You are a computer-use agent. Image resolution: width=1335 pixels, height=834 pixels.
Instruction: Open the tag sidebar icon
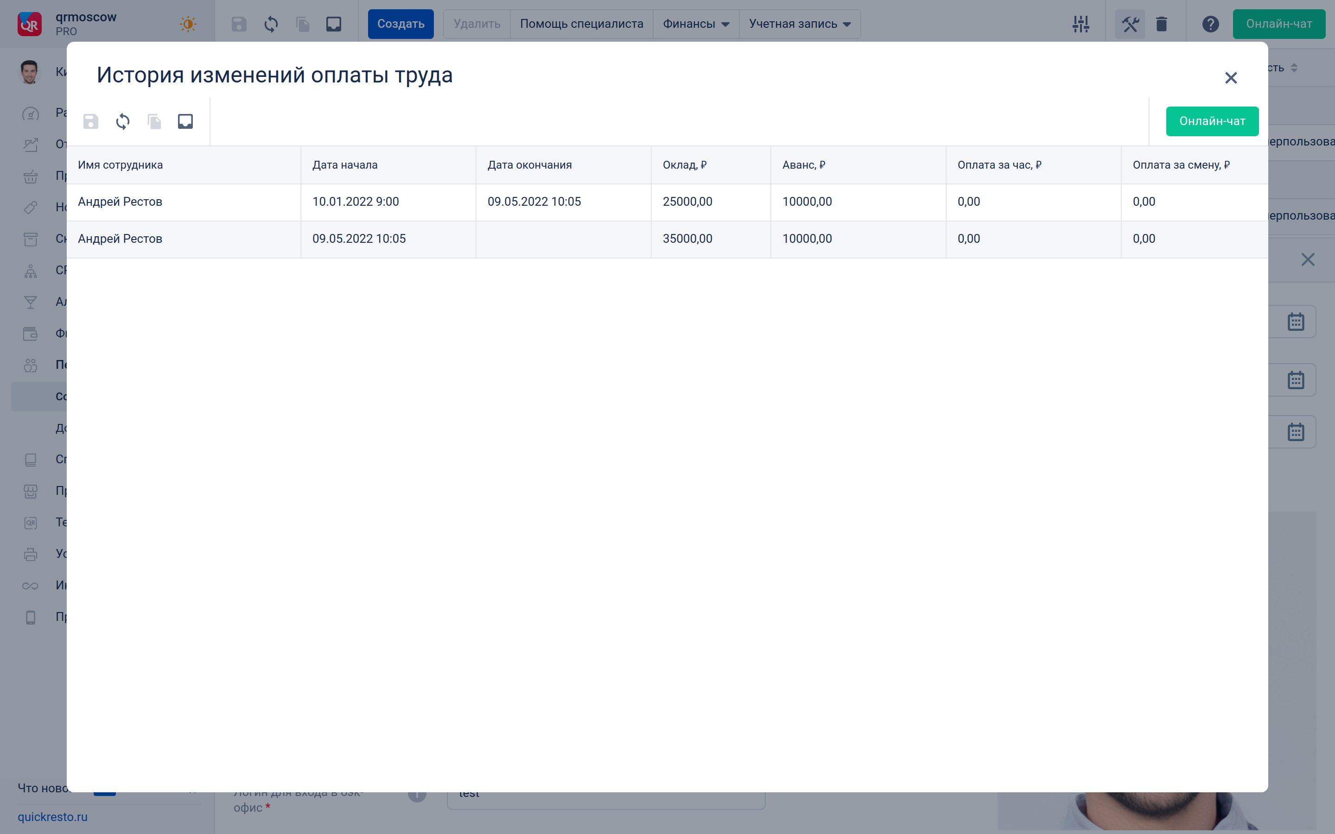30,208
